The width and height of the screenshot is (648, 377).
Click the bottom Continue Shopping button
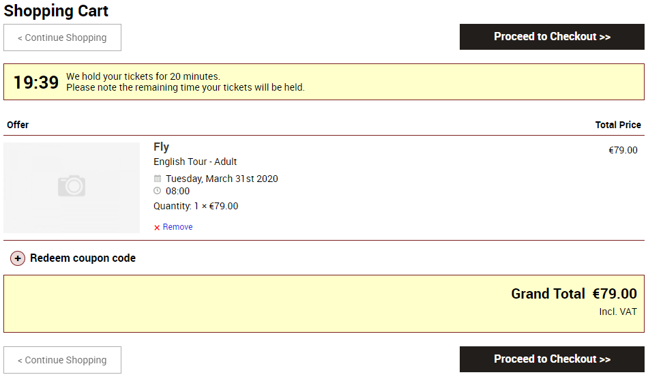tap(62, 360)
